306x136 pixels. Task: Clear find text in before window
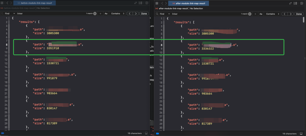(x=95, y=14)
